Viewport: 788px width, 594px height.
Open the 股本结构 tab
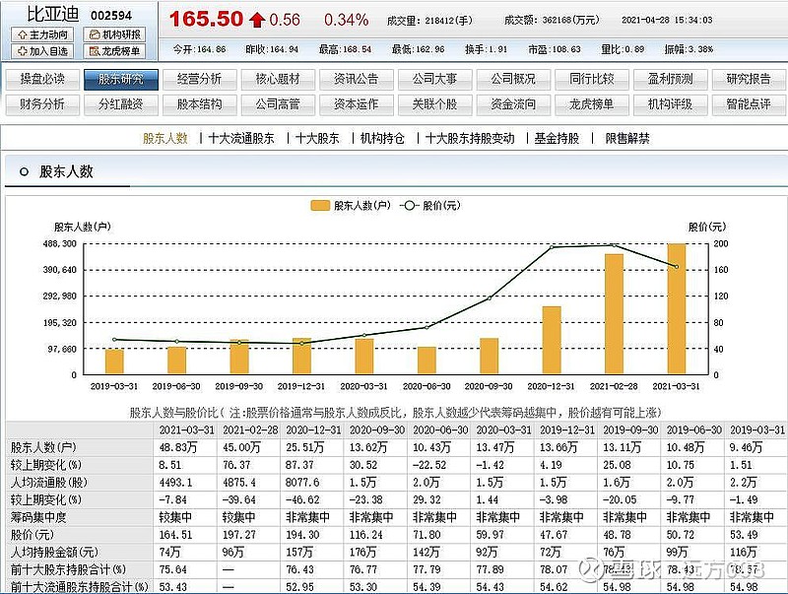click(199, 104)
